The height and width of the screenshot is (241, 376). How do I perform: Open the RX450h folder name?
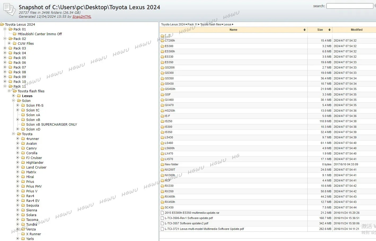[x=170, y=202]
